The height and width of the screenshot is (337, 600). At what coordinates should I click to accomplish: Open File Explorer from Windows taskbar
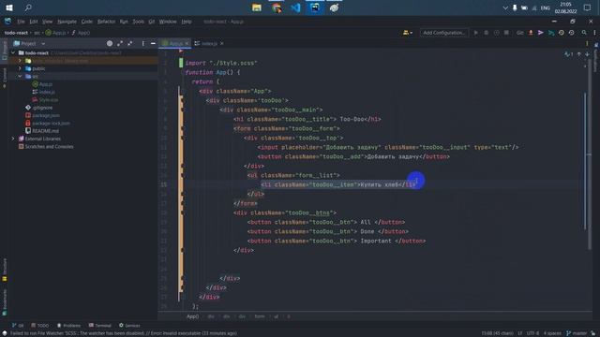pyautogui.click(x=256, y=7)
